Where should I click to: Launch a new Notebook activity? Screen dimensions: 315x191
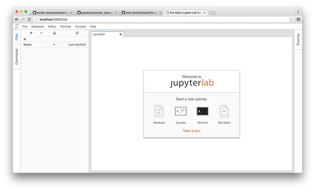click(159, 114)
